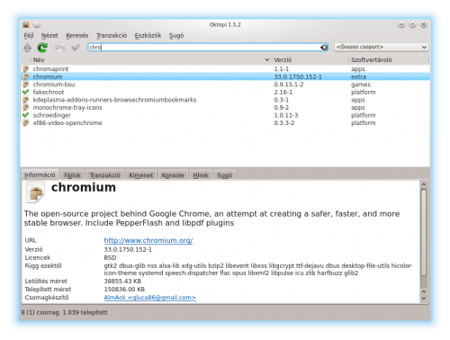Switch to the Információ tab

(40, 174)
